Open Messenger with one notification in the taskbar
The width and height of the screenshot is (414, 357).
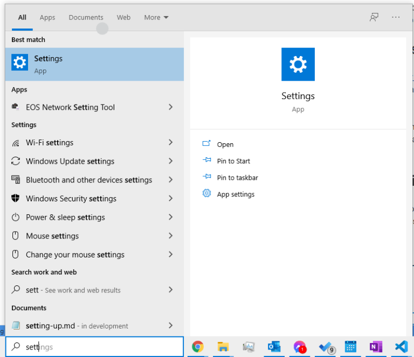pos(299,347)
